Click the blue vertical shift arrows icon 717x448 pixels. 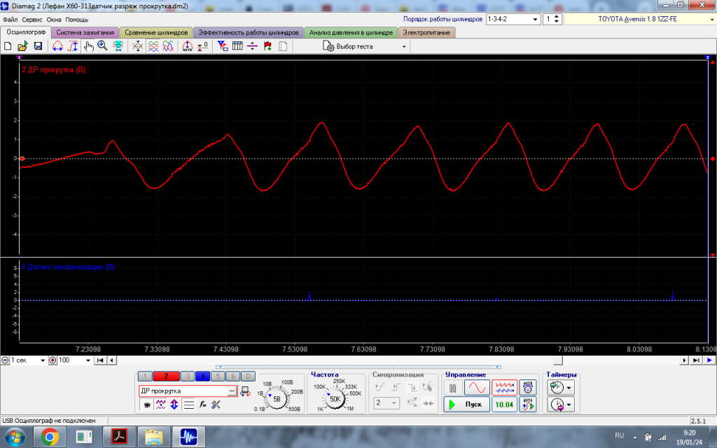pos(174,405)
